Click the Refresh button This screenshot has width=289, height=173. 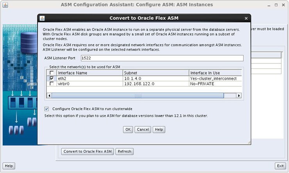(124, 151)
